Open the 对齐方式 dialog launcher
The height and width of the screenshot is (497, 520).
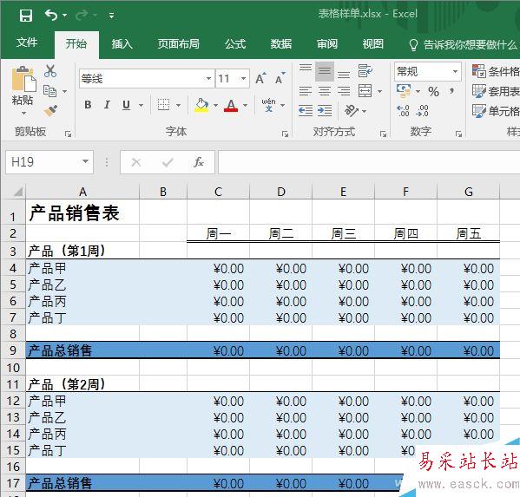click(384, 134)
